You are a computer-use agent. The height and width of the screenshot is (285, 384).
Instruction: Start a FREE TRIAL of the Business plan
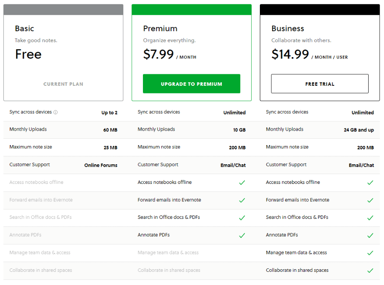(x=320, y=84)
